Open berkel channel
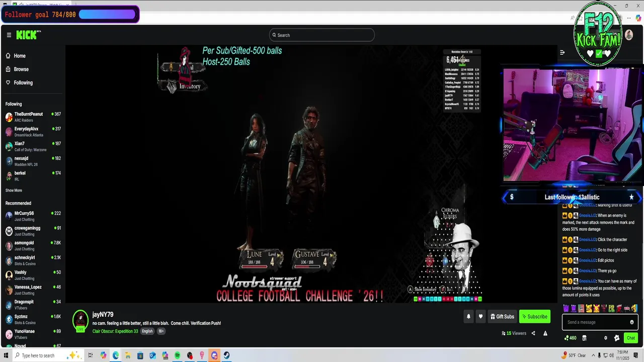The height and width of the screenshot is (362, 644). [x=33, y=175]
